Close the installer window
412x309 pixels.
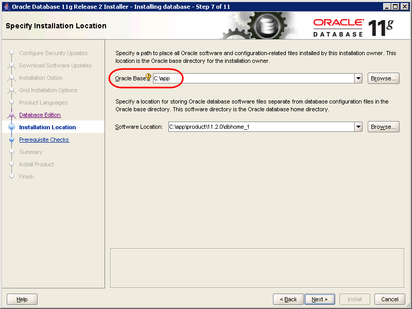[405, 7]
